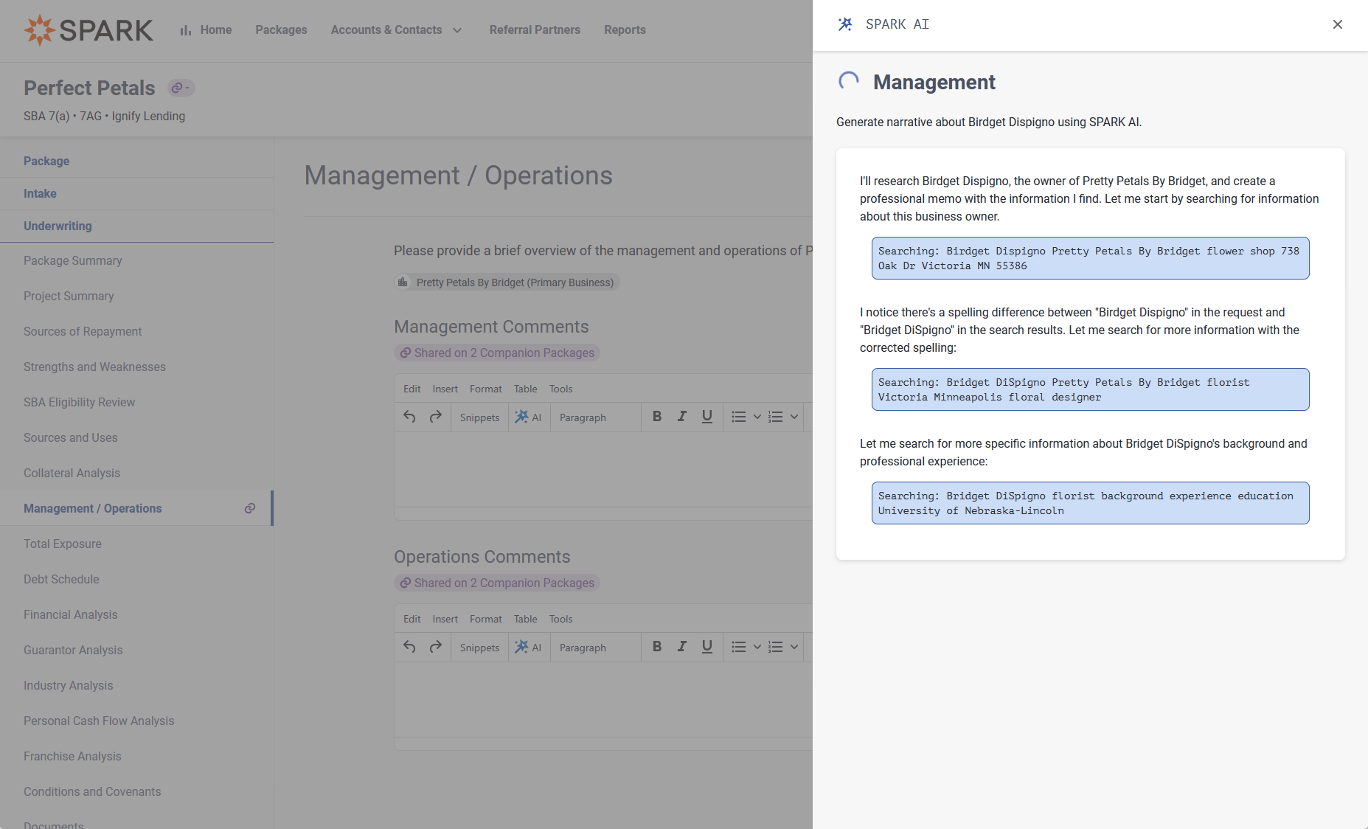Expand the Accounts & Contacts dropdown

click(397, 30)
